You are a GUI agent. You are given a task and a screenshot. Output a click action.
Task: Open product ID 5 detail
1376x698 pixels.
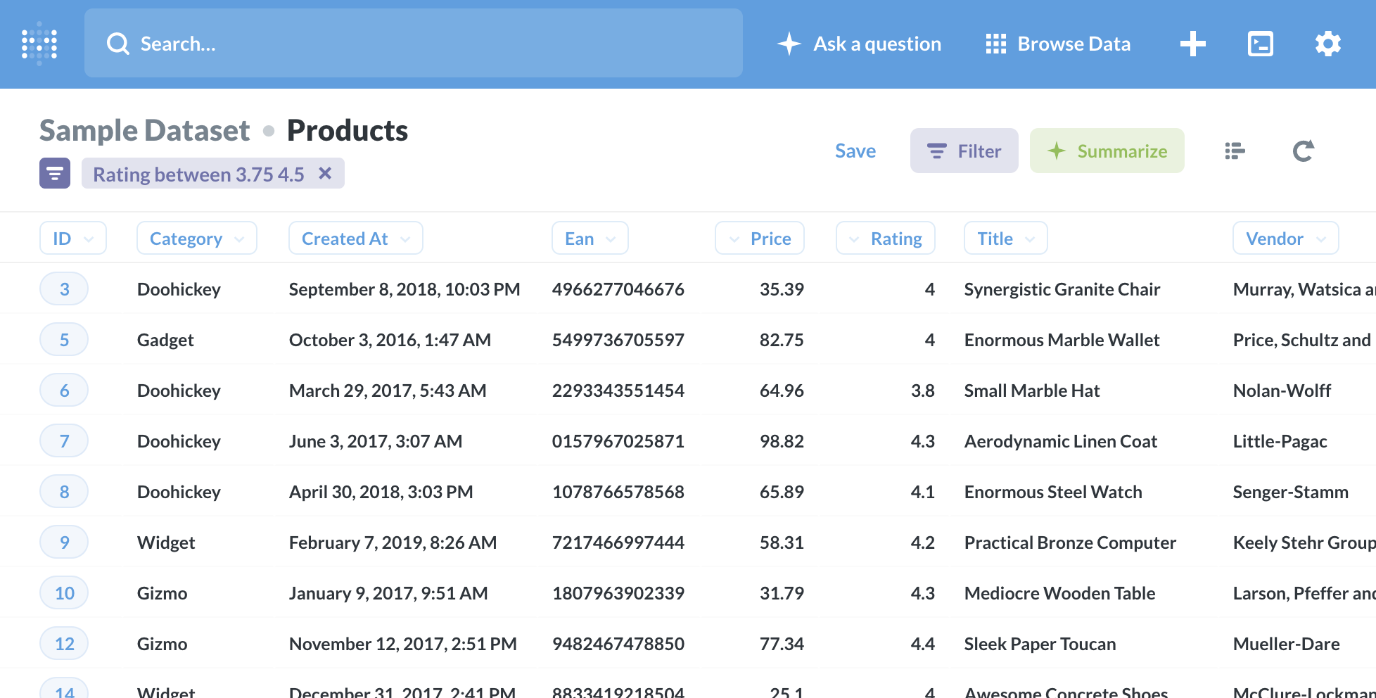coord(64,339)
